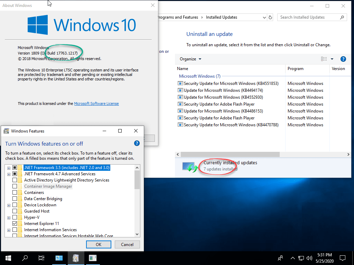
Task: Click the Windows Features title bar icon
Action: point(6,131)
